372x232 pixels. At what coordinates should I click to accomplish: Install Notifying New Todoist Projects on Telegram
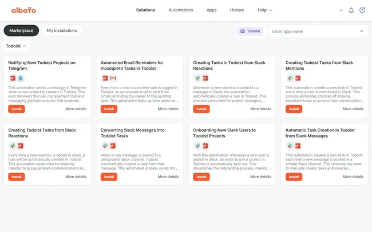tap(17, 109)
